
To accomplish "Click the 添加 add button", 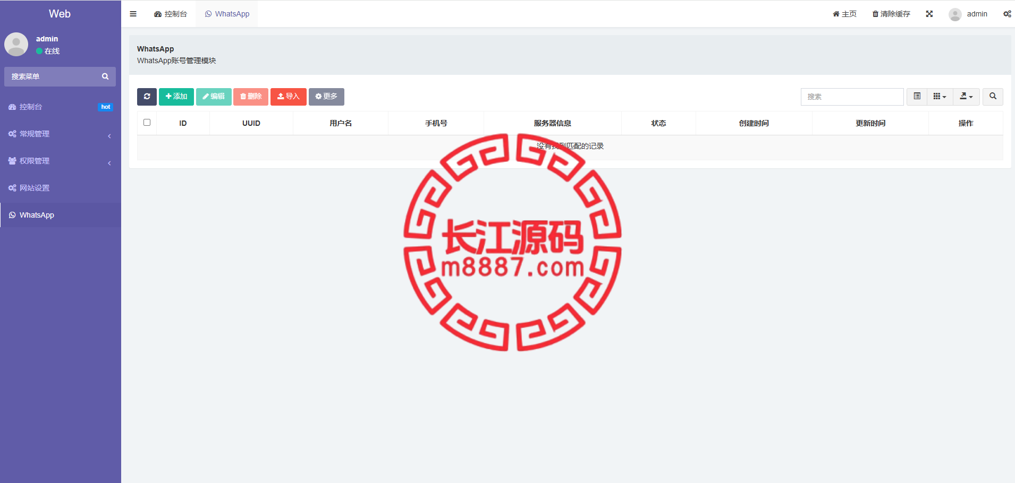I will click(176, 97).
